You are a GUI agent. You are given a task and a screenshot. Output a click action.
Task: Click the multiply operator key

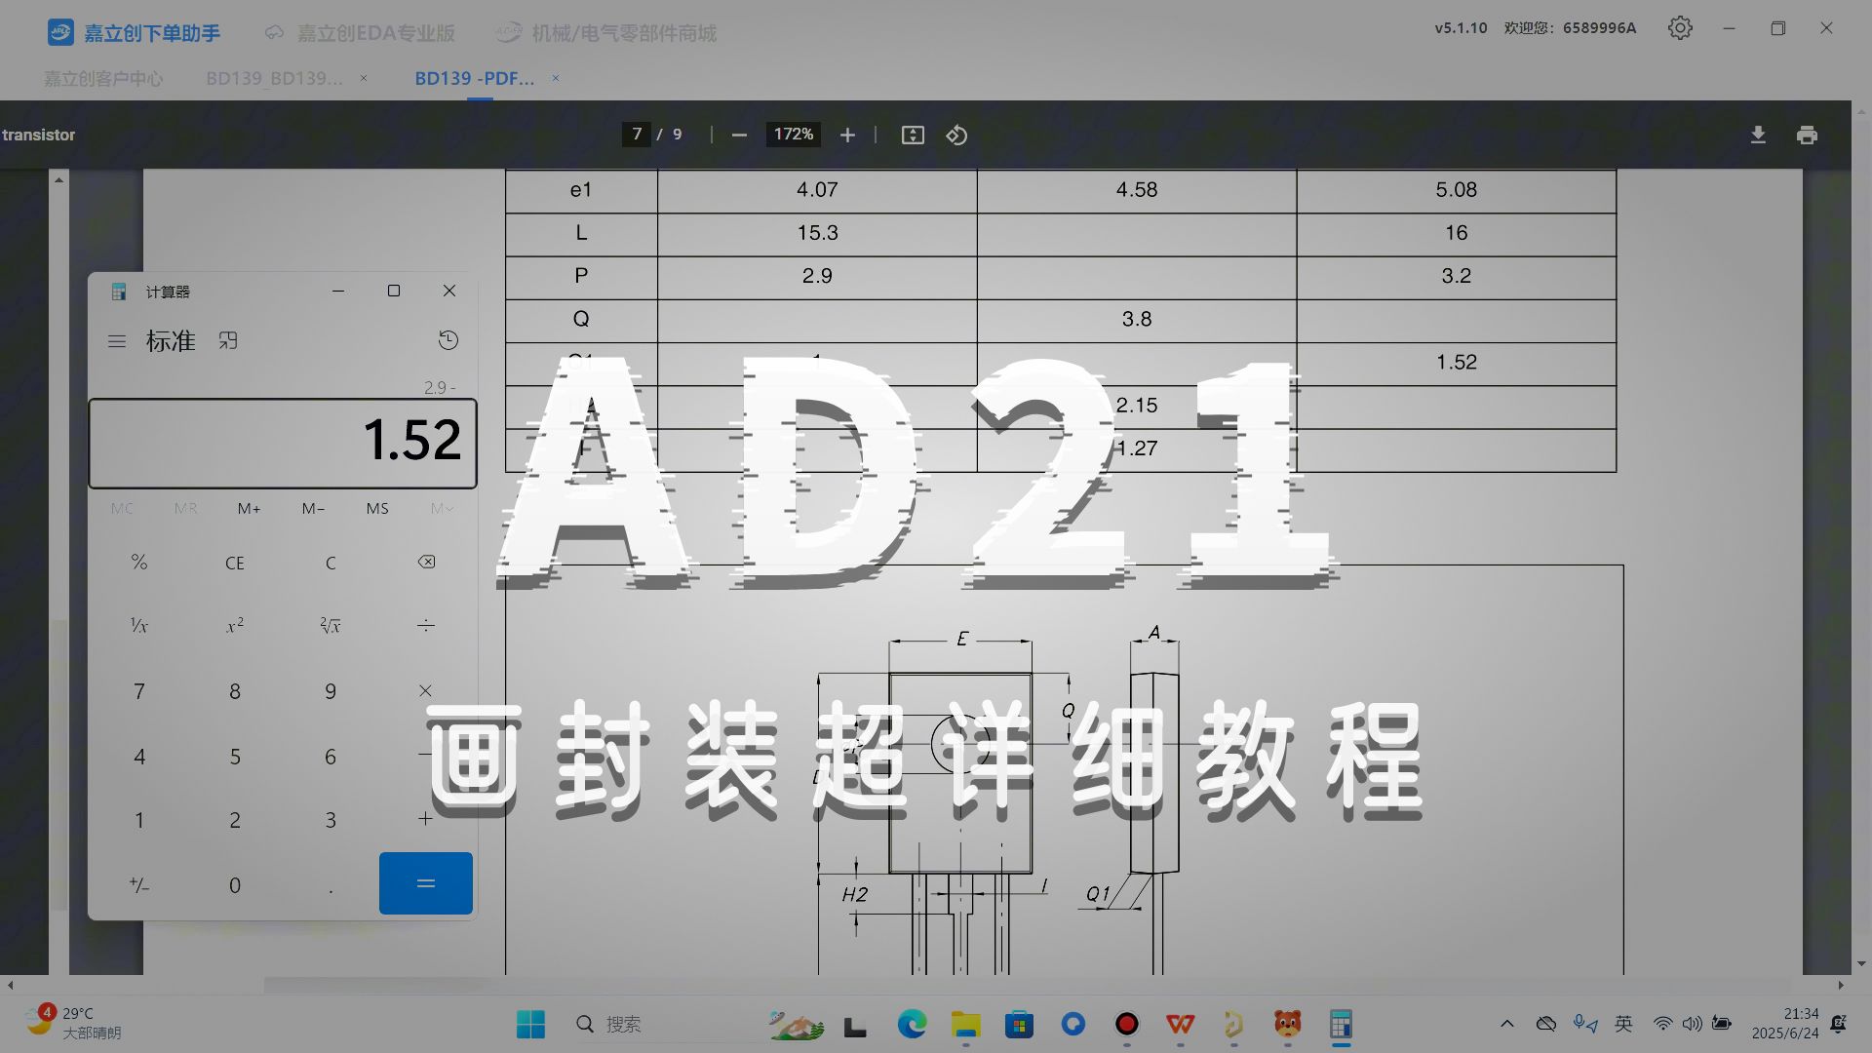coord(426,691)
